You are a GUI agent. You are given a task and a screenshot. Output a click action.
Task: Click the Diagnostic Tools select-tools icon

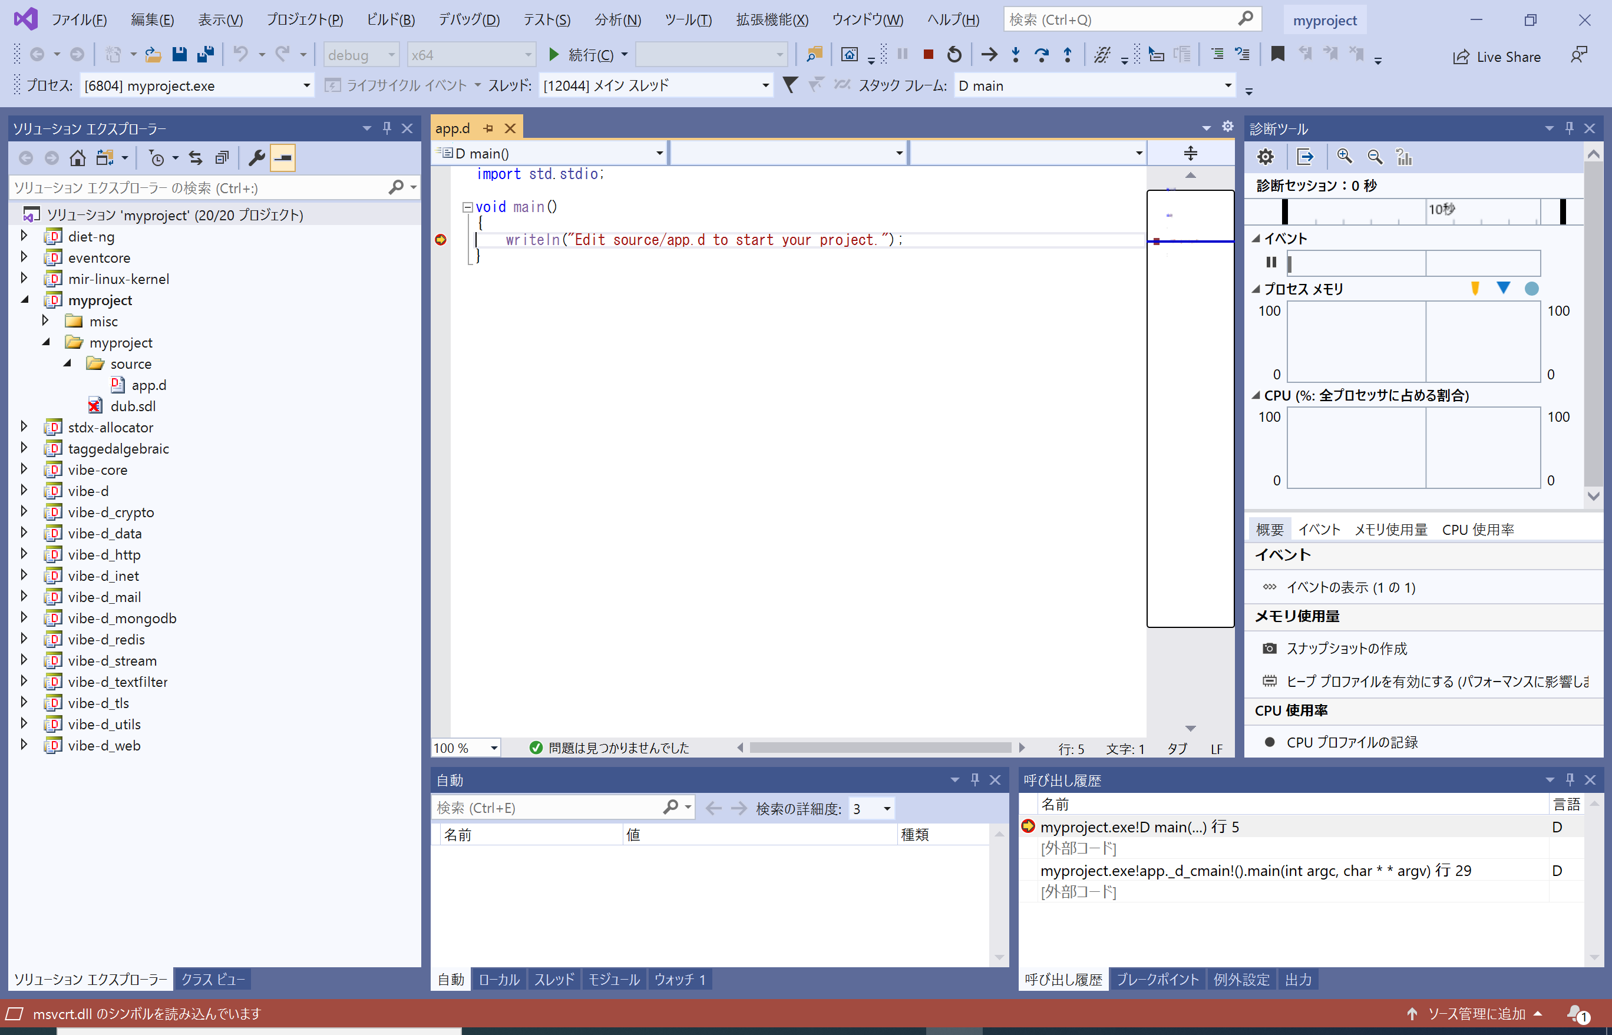[x=1305, y=157]
